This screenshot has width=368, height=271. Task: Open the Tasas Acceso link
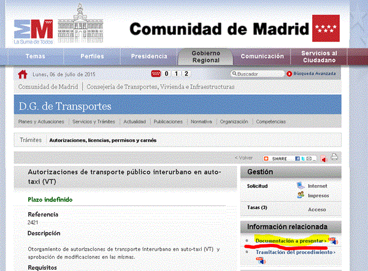point(317,210)
